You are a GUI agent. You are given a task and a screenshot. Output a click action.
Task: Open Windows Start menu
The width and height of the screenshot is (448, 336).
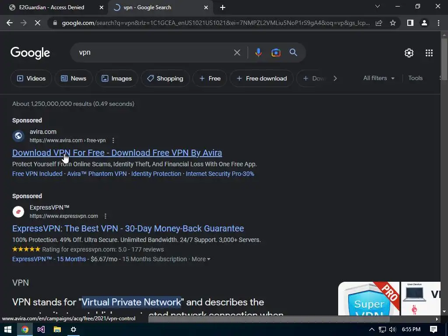pos(8,329)
